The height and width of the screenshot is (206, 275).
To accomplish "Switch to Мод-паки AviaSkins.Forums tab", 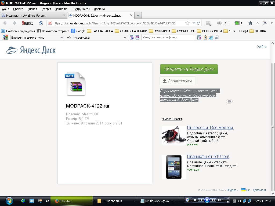I will [33, 15].
